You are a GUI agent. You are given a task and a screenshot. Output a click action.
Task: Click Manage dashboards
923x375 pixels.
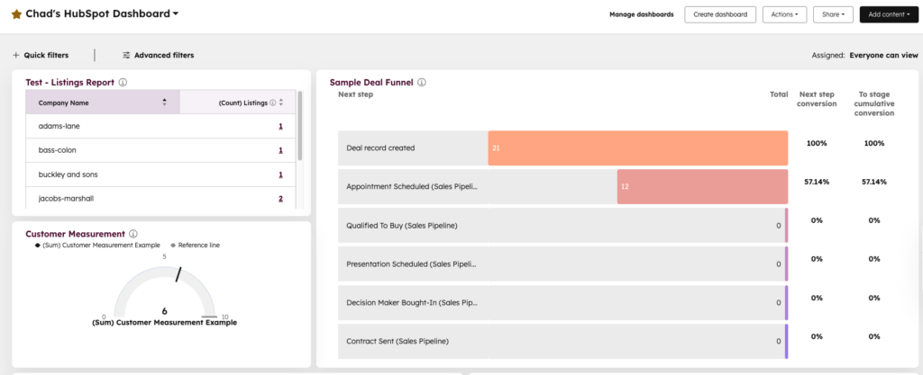(x=641, y=14)
